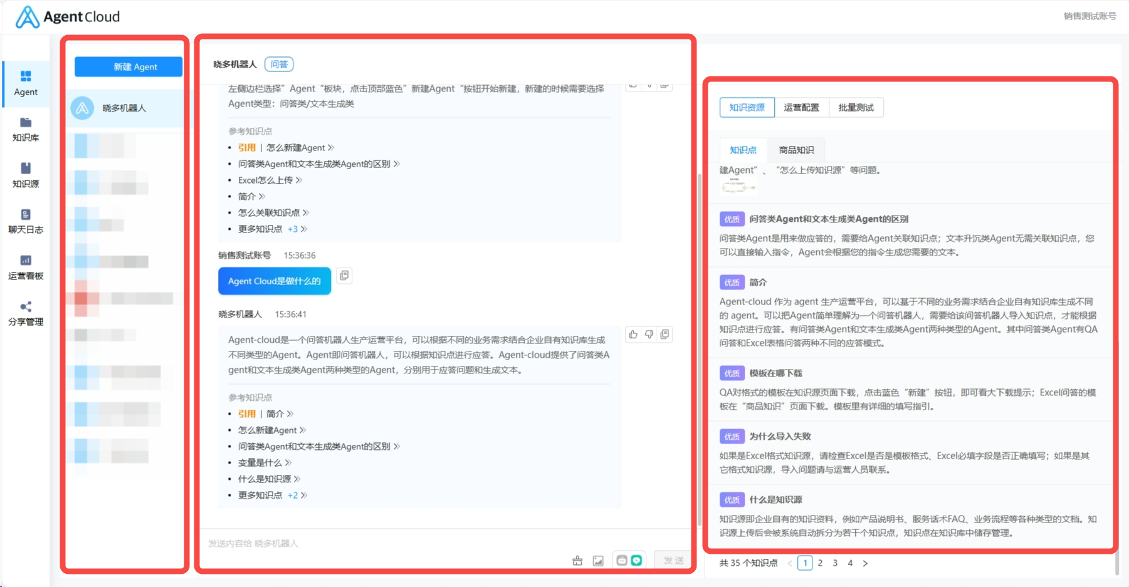Open lower '问答类Agent和文本生成类Agent的区别' reference
Image resolution: width=1129 pixels, height=587 pixels.
click(x=319, y=446)
